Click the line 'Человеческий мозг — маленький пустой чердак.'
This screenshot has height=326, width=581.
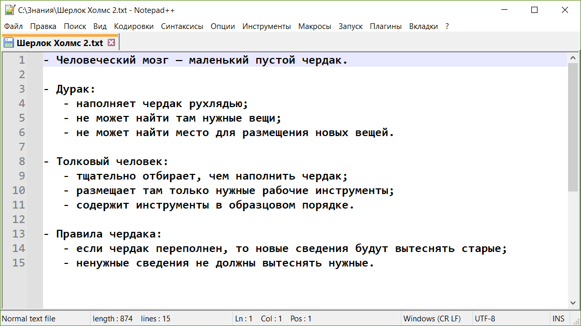[202, 60]
